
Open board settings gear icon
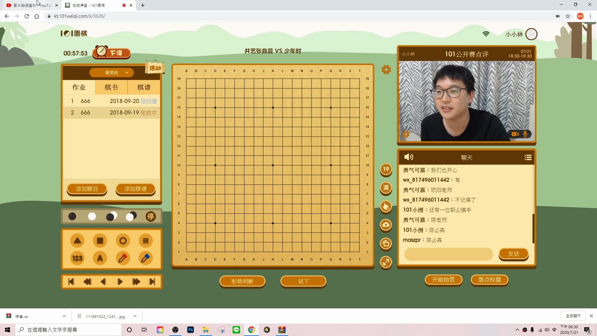click(386, 69)
